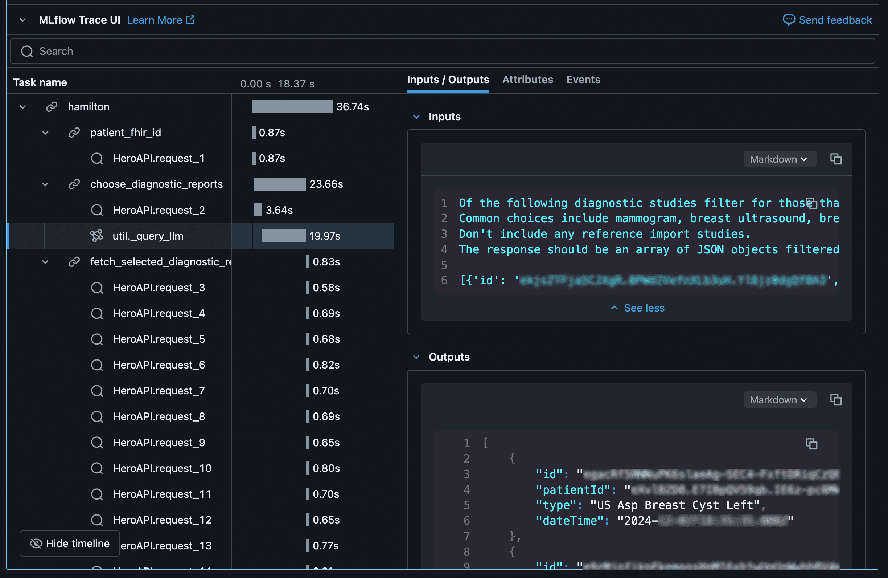Copy the Inputs panel content with the header copy icon
Screen dimensions: 888x578
pos(836,159)
